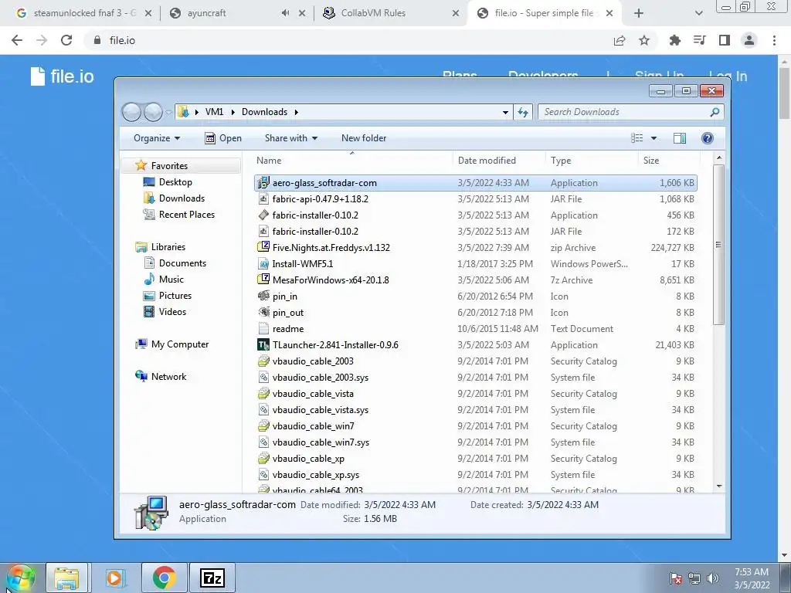Select TLauncher-2.841-Installer-0.9.6 file

[476, 345]
